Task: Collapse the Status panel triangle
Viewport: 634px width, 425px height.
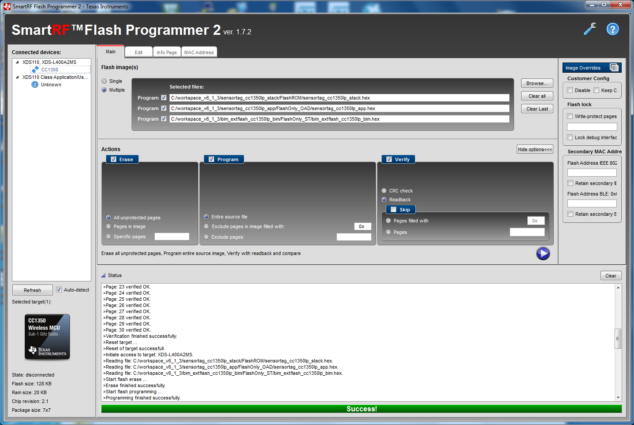Action: point(104,275)
